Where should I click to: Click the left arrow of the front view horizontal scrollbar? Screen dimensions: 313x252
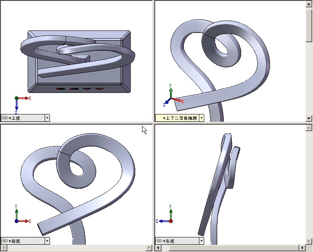pyautogui.click(x=4, y=248)
